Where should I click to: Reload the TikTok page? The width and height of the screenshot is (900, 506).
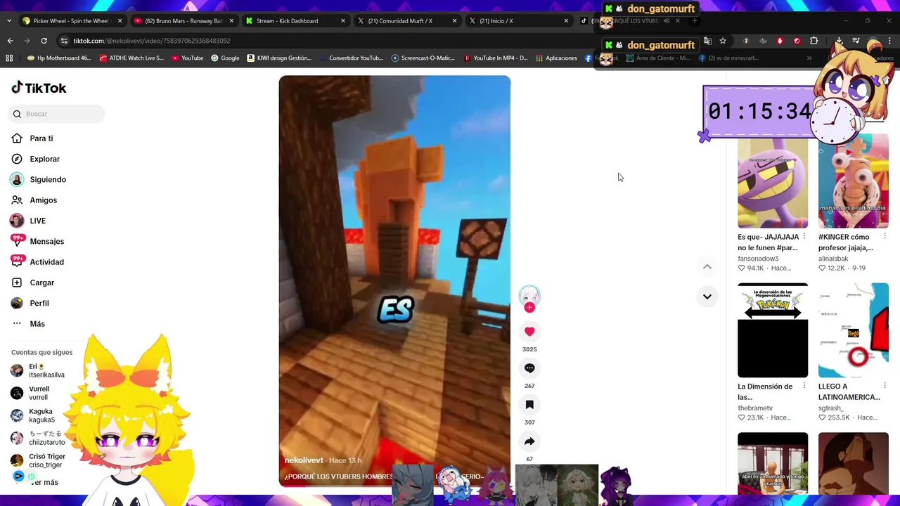pos(44,41)
